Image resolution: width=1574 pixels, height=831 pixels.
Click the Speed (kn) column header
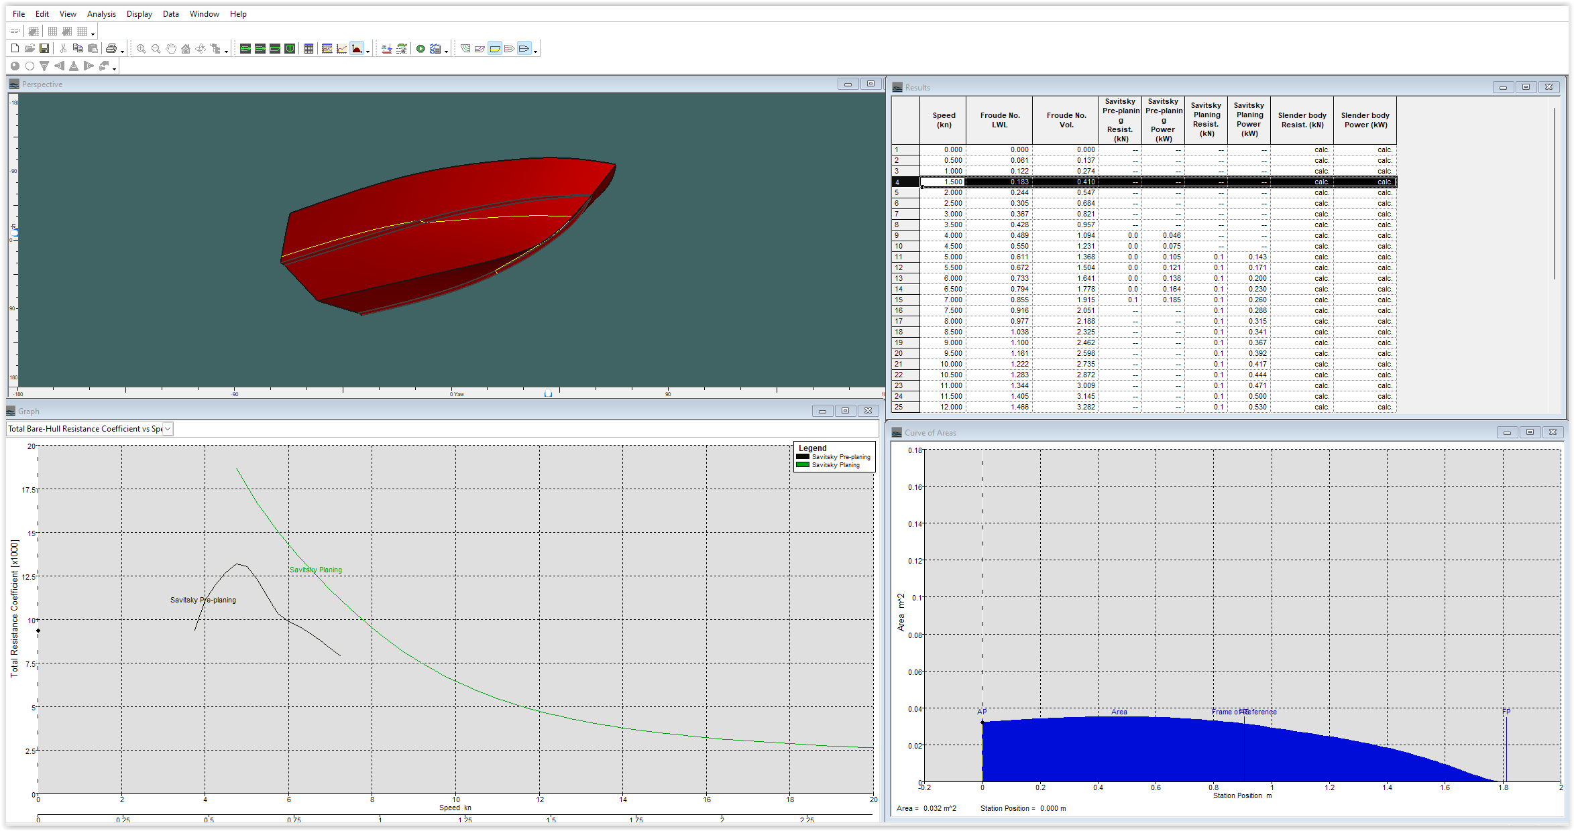[944, 120]
